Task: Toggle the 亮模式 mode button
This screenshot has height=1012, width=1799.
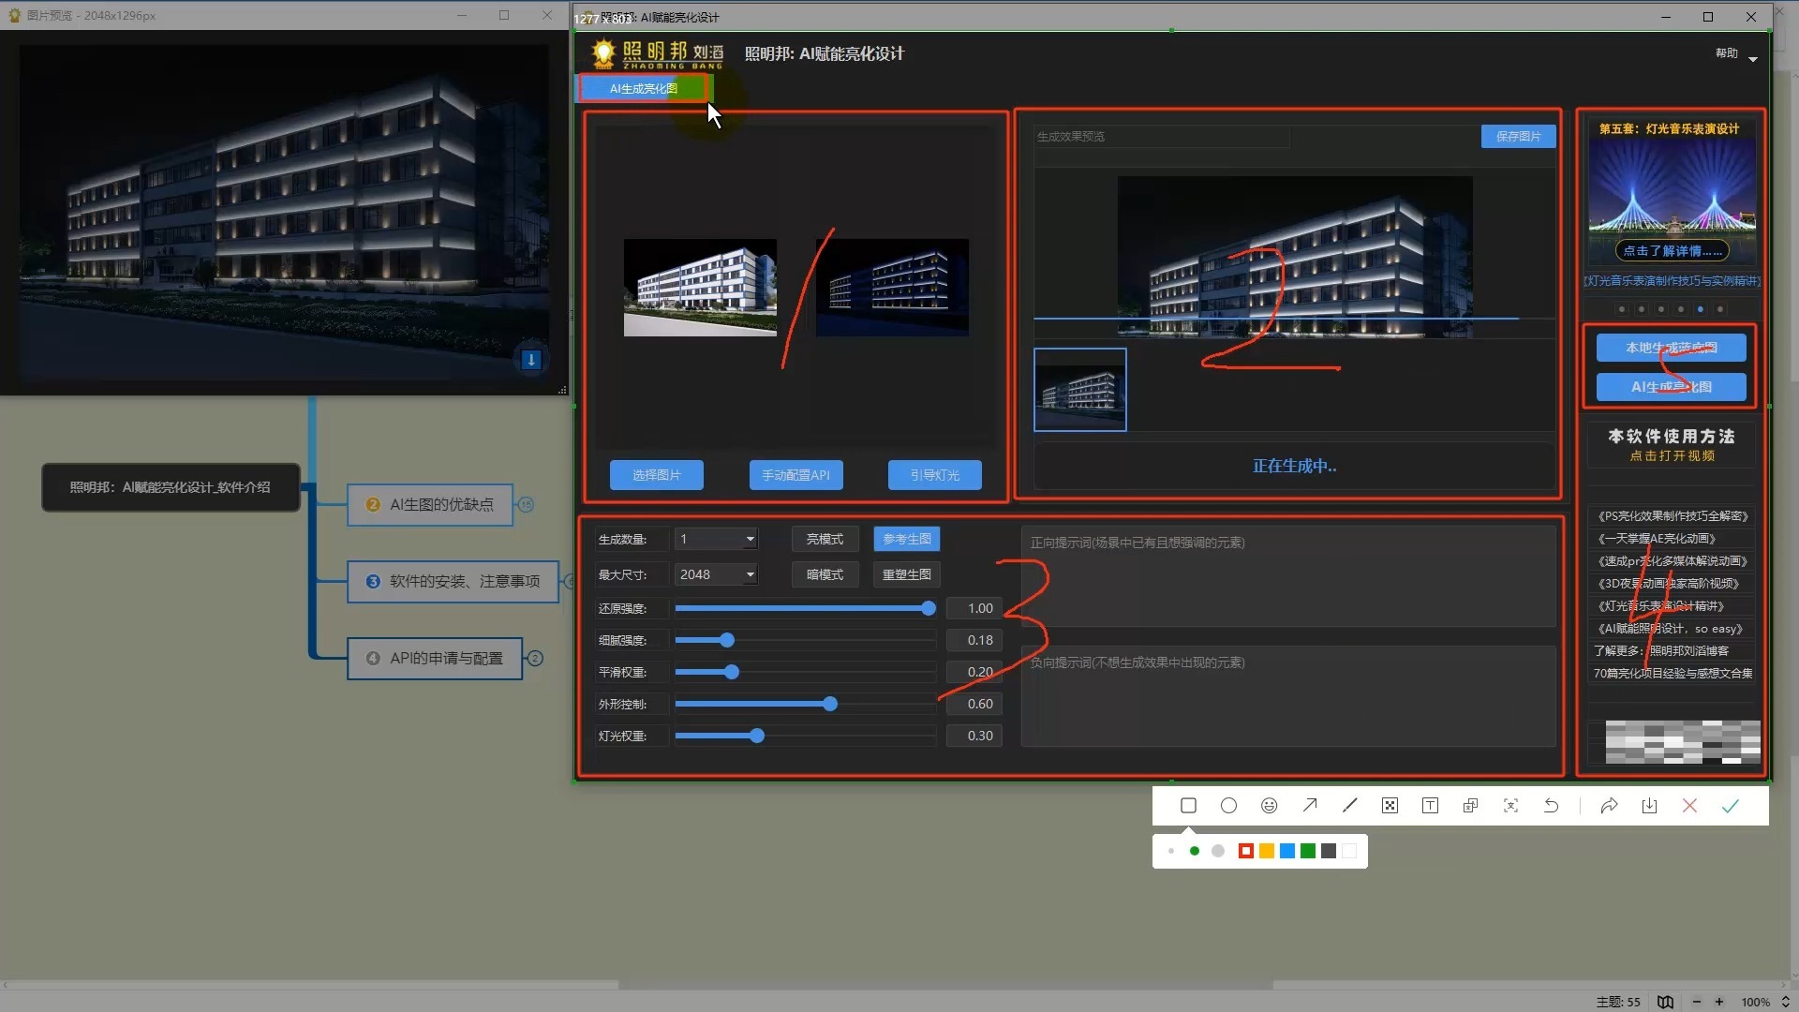Action: [x=825, y=539]
